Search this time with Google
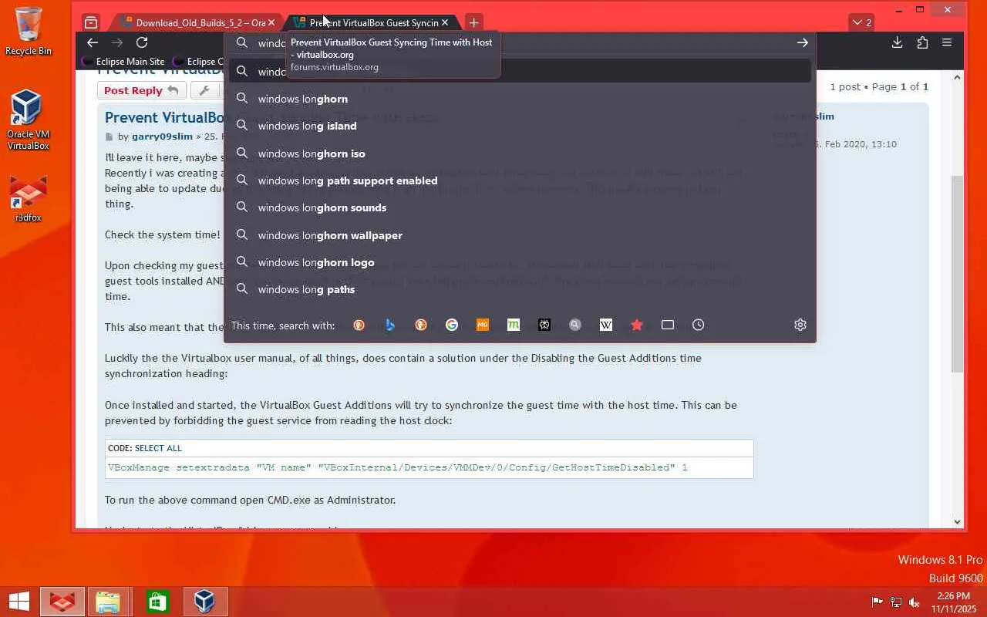987x617 pixels. point(452,325)
